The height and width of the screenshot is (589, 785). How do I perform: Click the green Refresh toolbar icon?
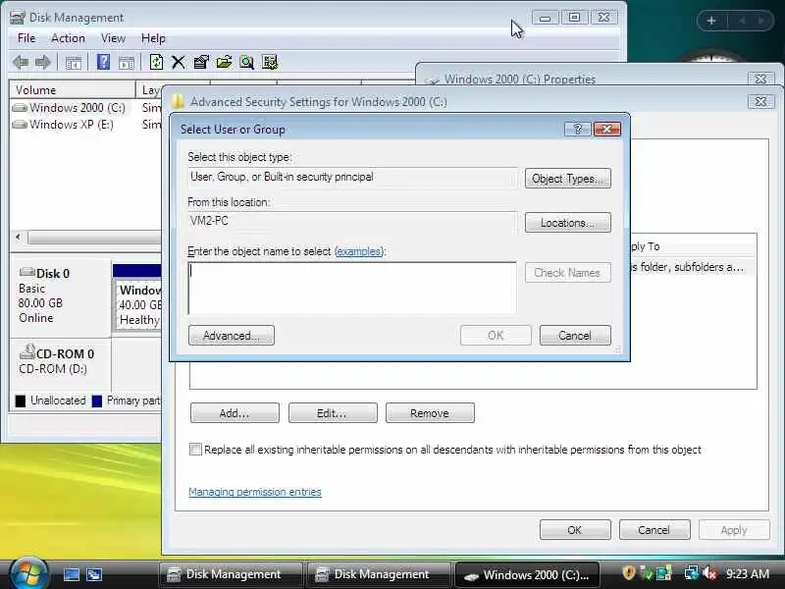point(156,62)
